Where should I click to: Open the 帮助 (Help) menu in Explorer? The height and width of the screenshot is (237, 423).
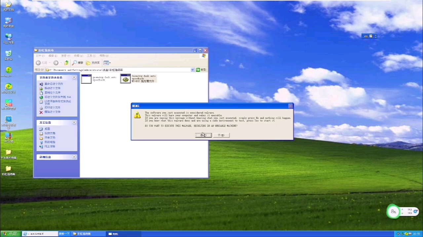104,56
